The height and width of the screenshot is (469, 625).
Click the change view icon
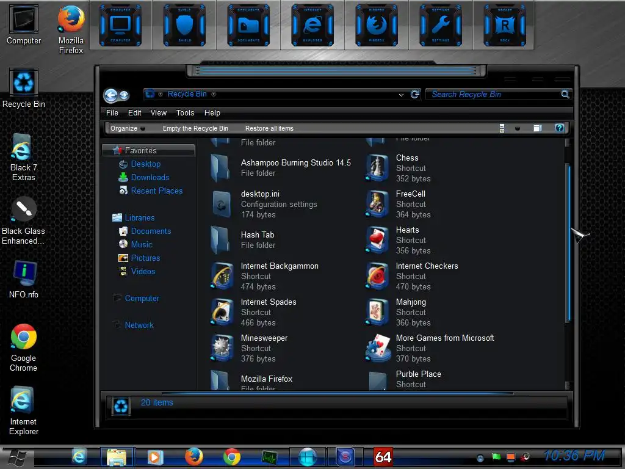click(502, 128)
